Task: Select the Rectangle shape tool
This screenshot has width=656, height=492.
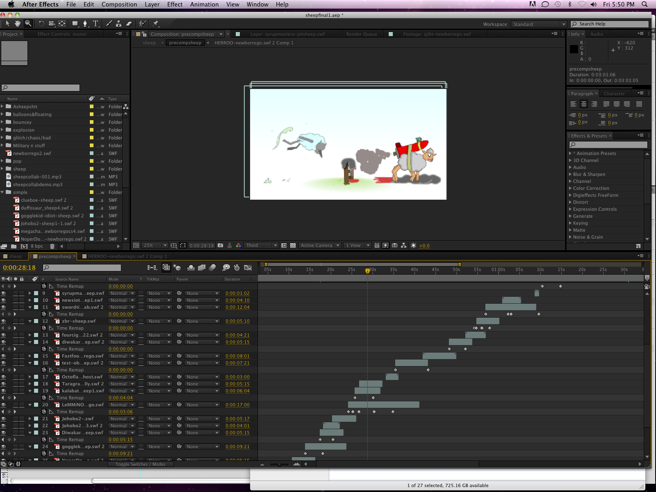Action: (x=75, y=24)
